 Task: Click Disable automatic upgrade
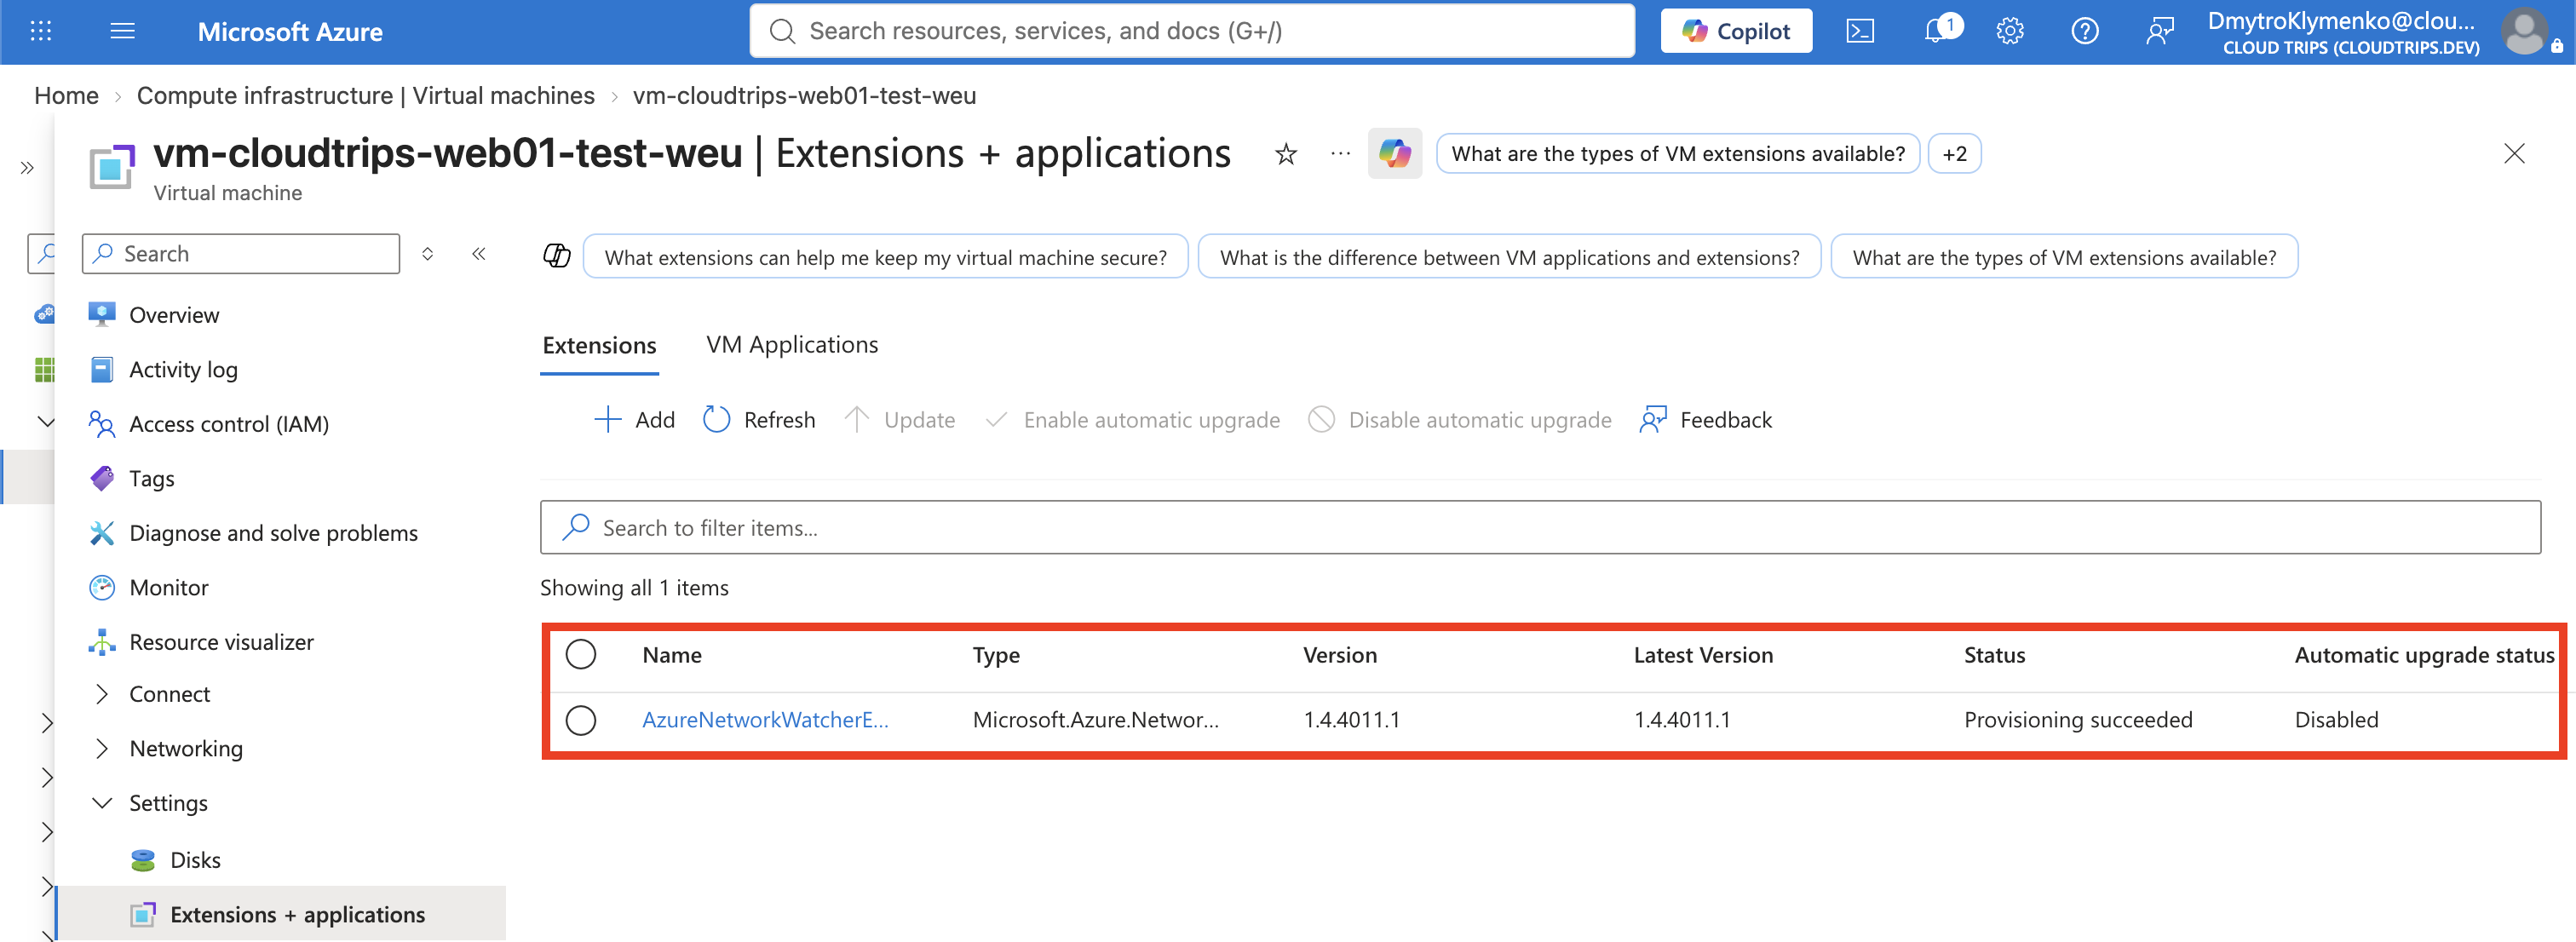pos(1460,420)
